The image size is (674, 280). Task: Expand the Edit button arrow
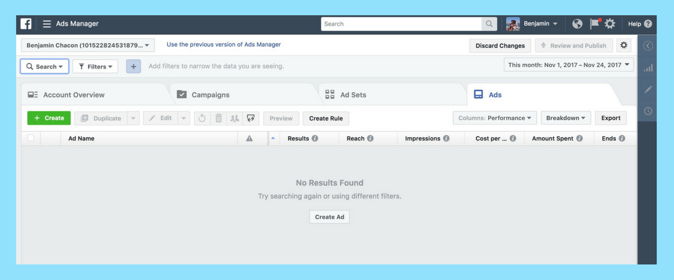(x=184, y=118)
